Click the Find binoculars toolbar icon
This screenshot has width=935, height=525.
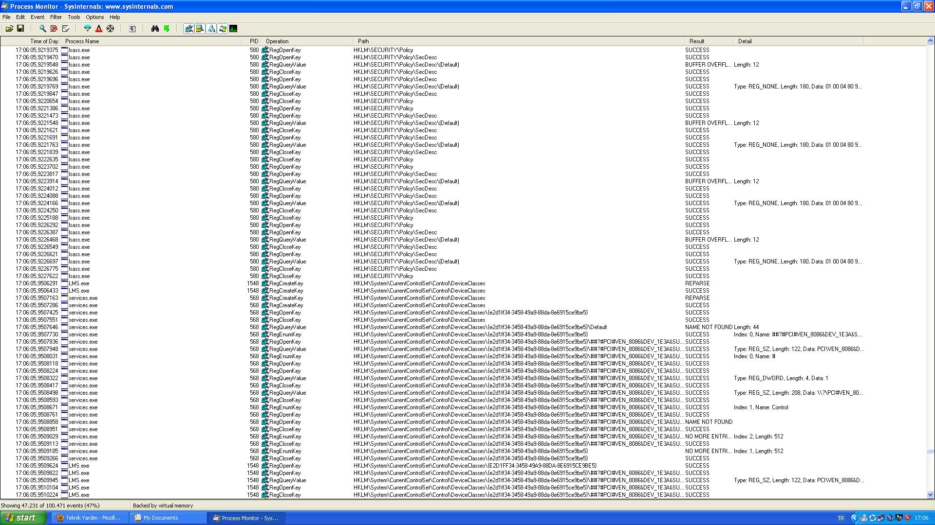pos(155,29)
